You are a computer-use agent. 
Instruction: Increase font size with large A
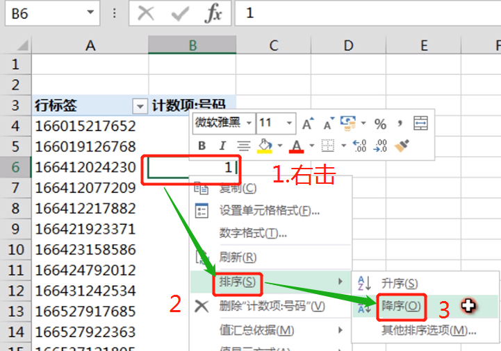coord(308,123)
